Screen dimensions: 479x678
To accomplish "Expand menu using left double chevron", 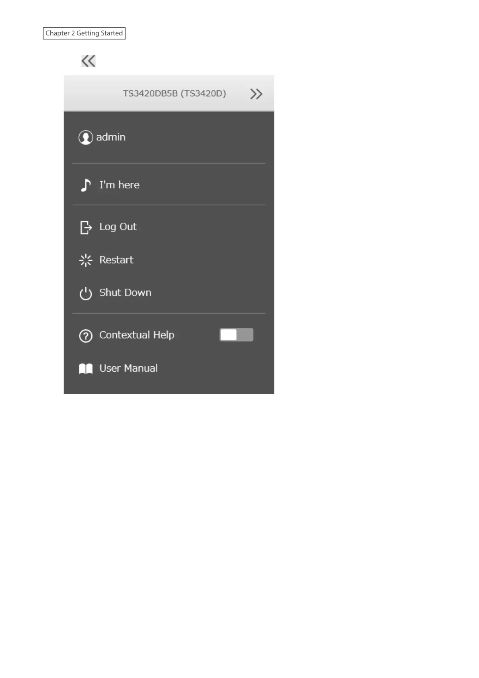I will (88, 61).
